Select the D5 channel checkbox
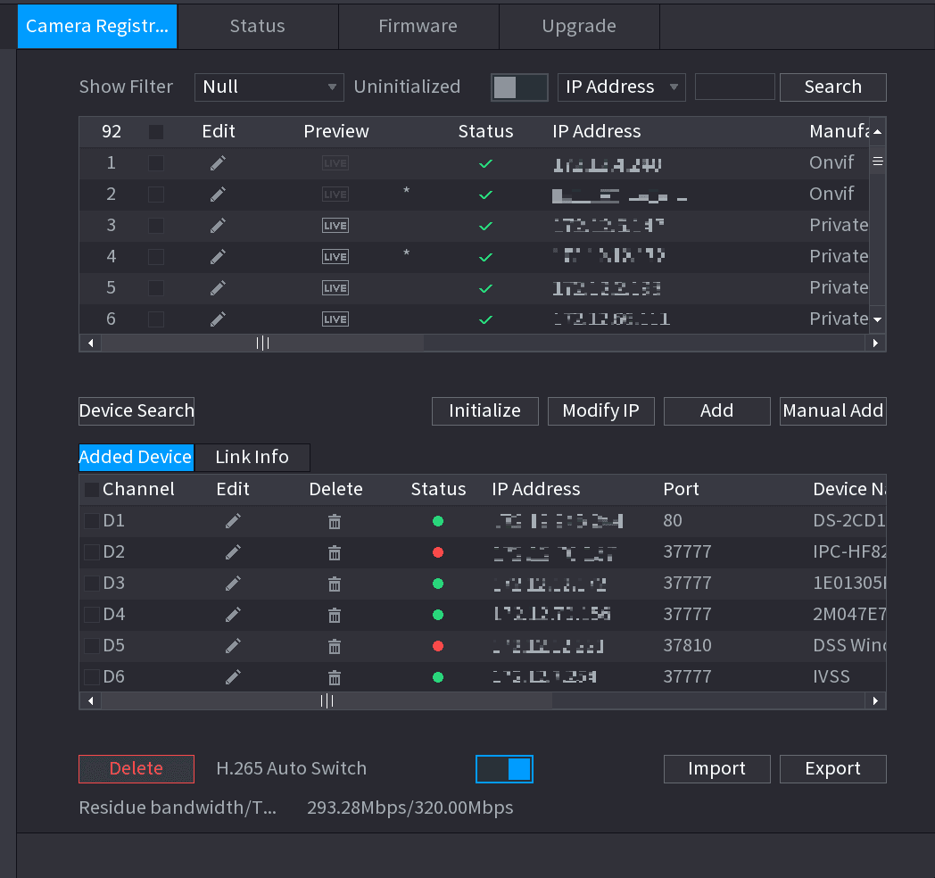Screen dimensions: 935x878 click(x=92, y=646)
